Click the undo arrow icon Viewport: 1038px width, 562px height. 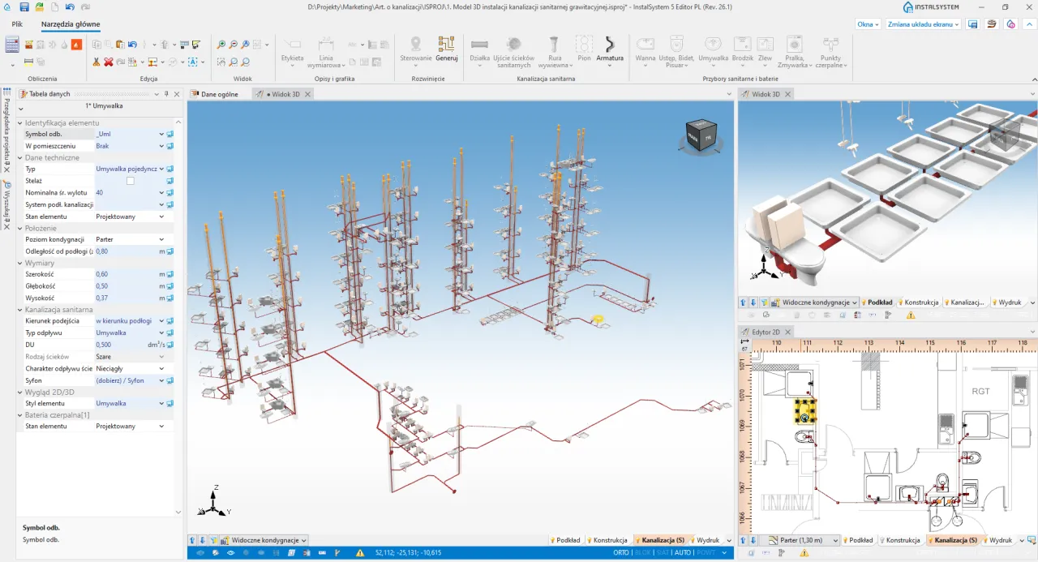132,45
